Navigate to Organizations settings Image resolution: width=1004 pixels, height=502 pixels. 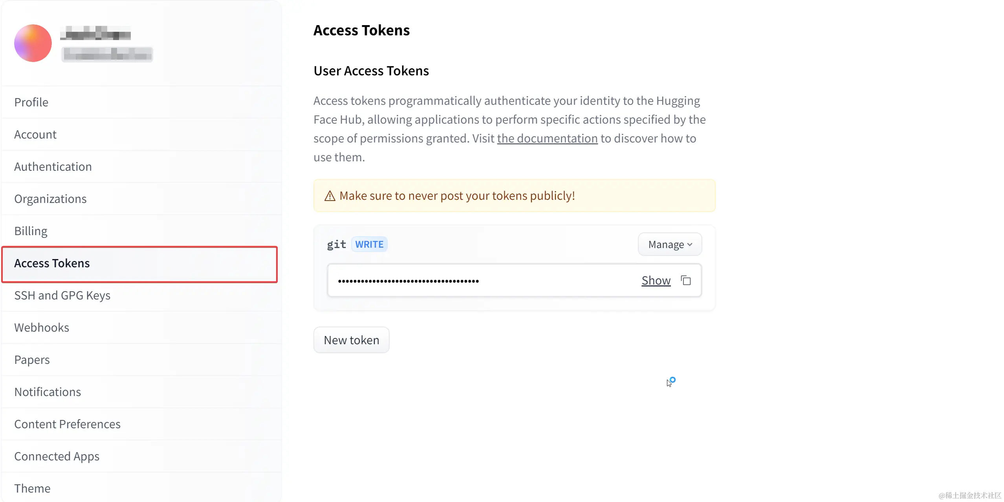pos(50,199)
